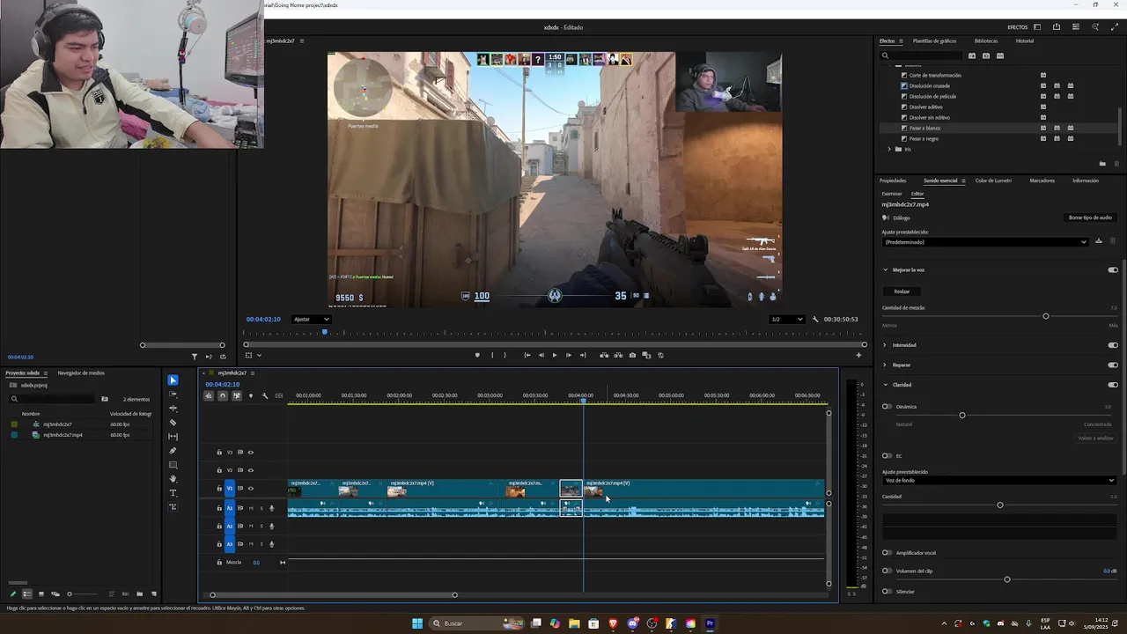Play the sequence in Program monitor

(555, 355)
